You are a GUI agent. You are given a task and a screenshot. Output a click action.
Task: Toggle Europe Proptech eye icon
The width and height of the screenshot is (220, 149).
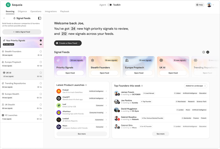click(38, 66)
